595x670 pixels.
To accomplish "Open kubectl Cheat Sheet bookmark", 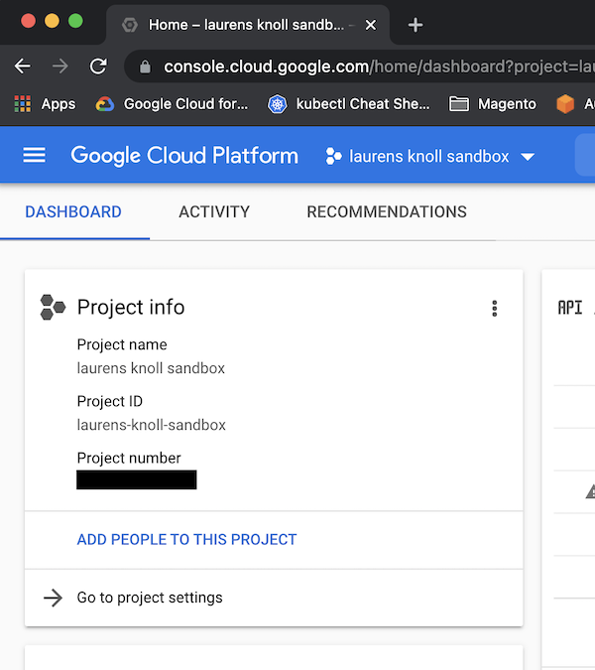I will 349,104.
